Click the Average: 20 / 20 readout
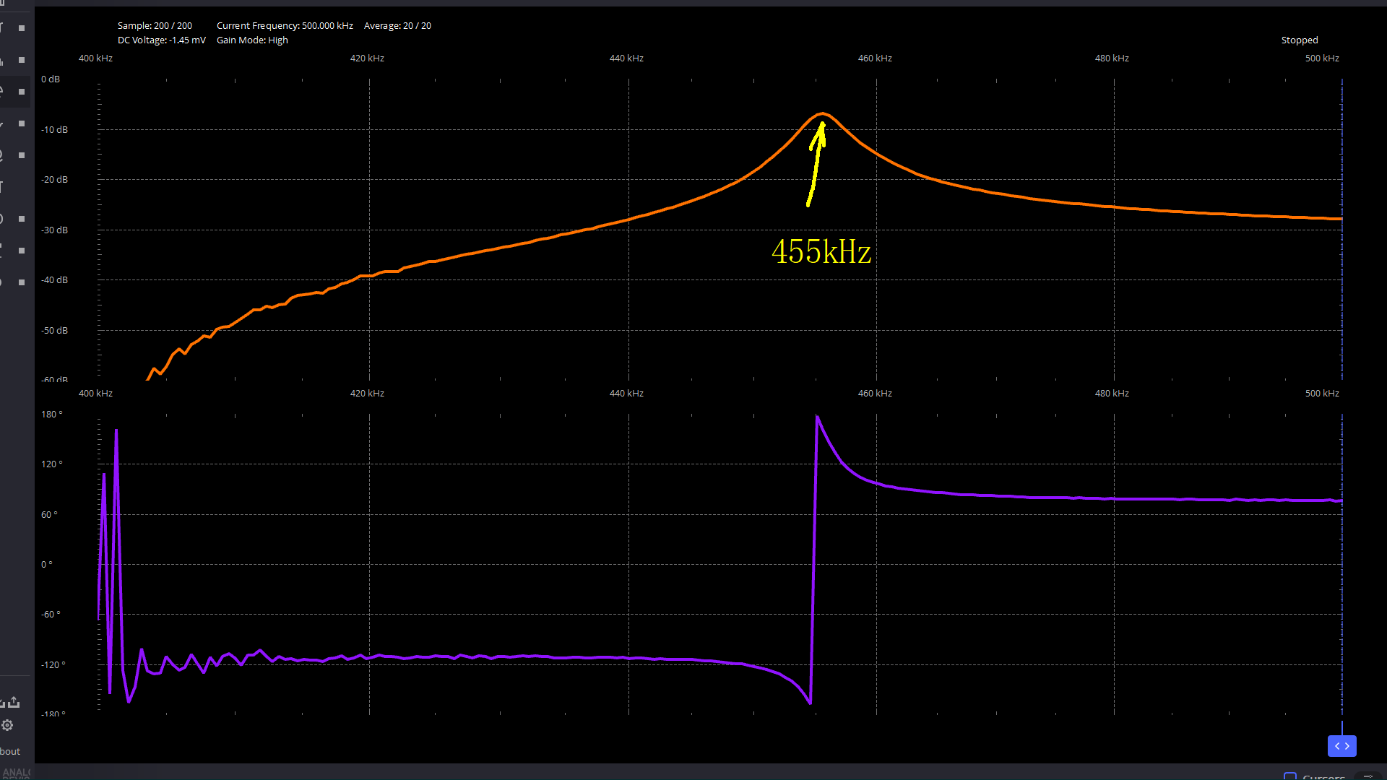 pos(397,26)
